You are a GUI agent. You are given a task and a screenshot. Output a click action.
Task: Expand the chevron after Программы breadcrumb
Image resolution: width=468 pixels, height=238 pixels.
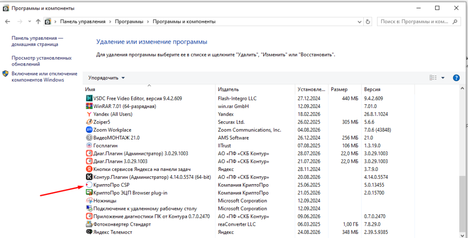[x=148, y=22]
